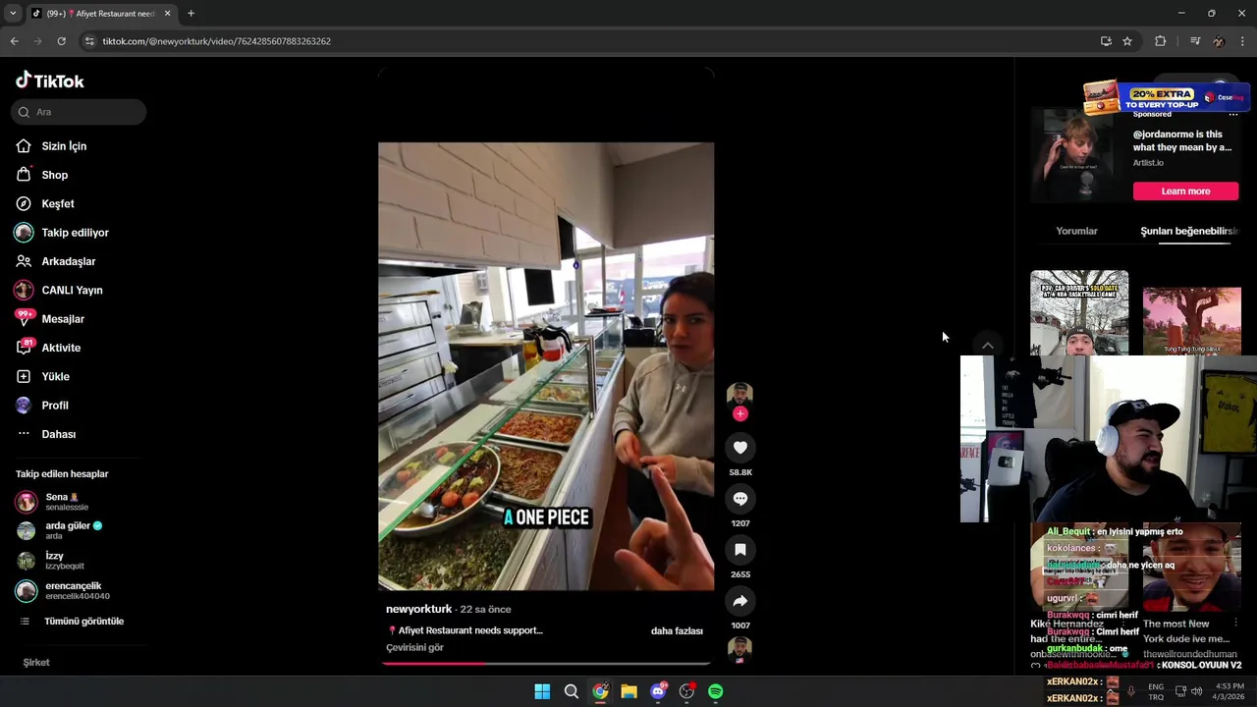Screen dimensions: 1257x707
Task: Click Learn more on sponsored ad
Action: (x=1185, y=191)
